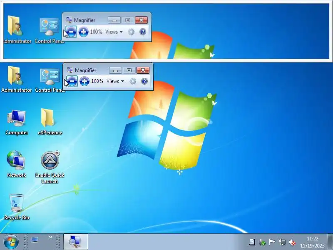Select the Computer desktop icon
This screenshot has width=333, height=250.
[x=17, y=122]
